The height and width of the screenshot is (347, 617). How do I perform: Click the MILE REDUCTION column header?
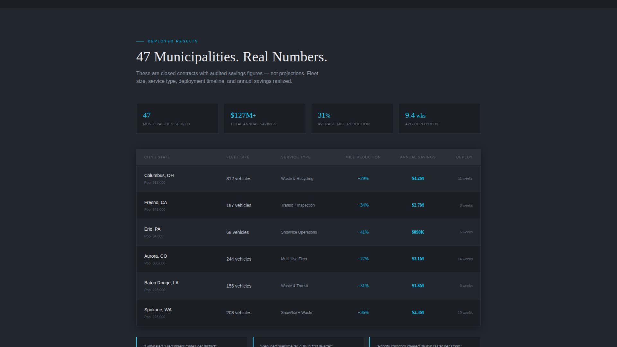coord(363,157)
